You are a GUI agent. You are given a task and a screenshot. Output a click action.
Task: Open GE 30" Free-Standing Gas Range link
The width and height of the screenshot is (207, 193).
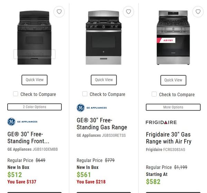click(102, 124)
